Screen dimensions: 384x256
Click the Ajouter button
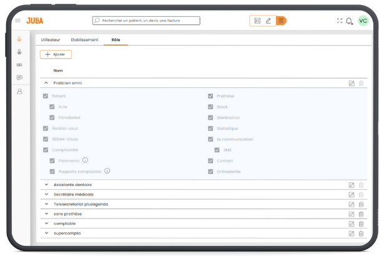[x=56, y=54]
